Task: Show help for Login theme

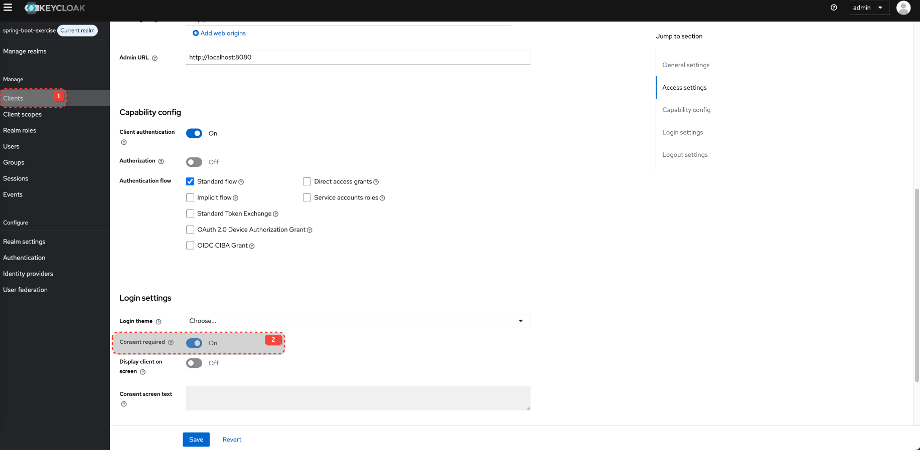Action: (x=159, y=322)
